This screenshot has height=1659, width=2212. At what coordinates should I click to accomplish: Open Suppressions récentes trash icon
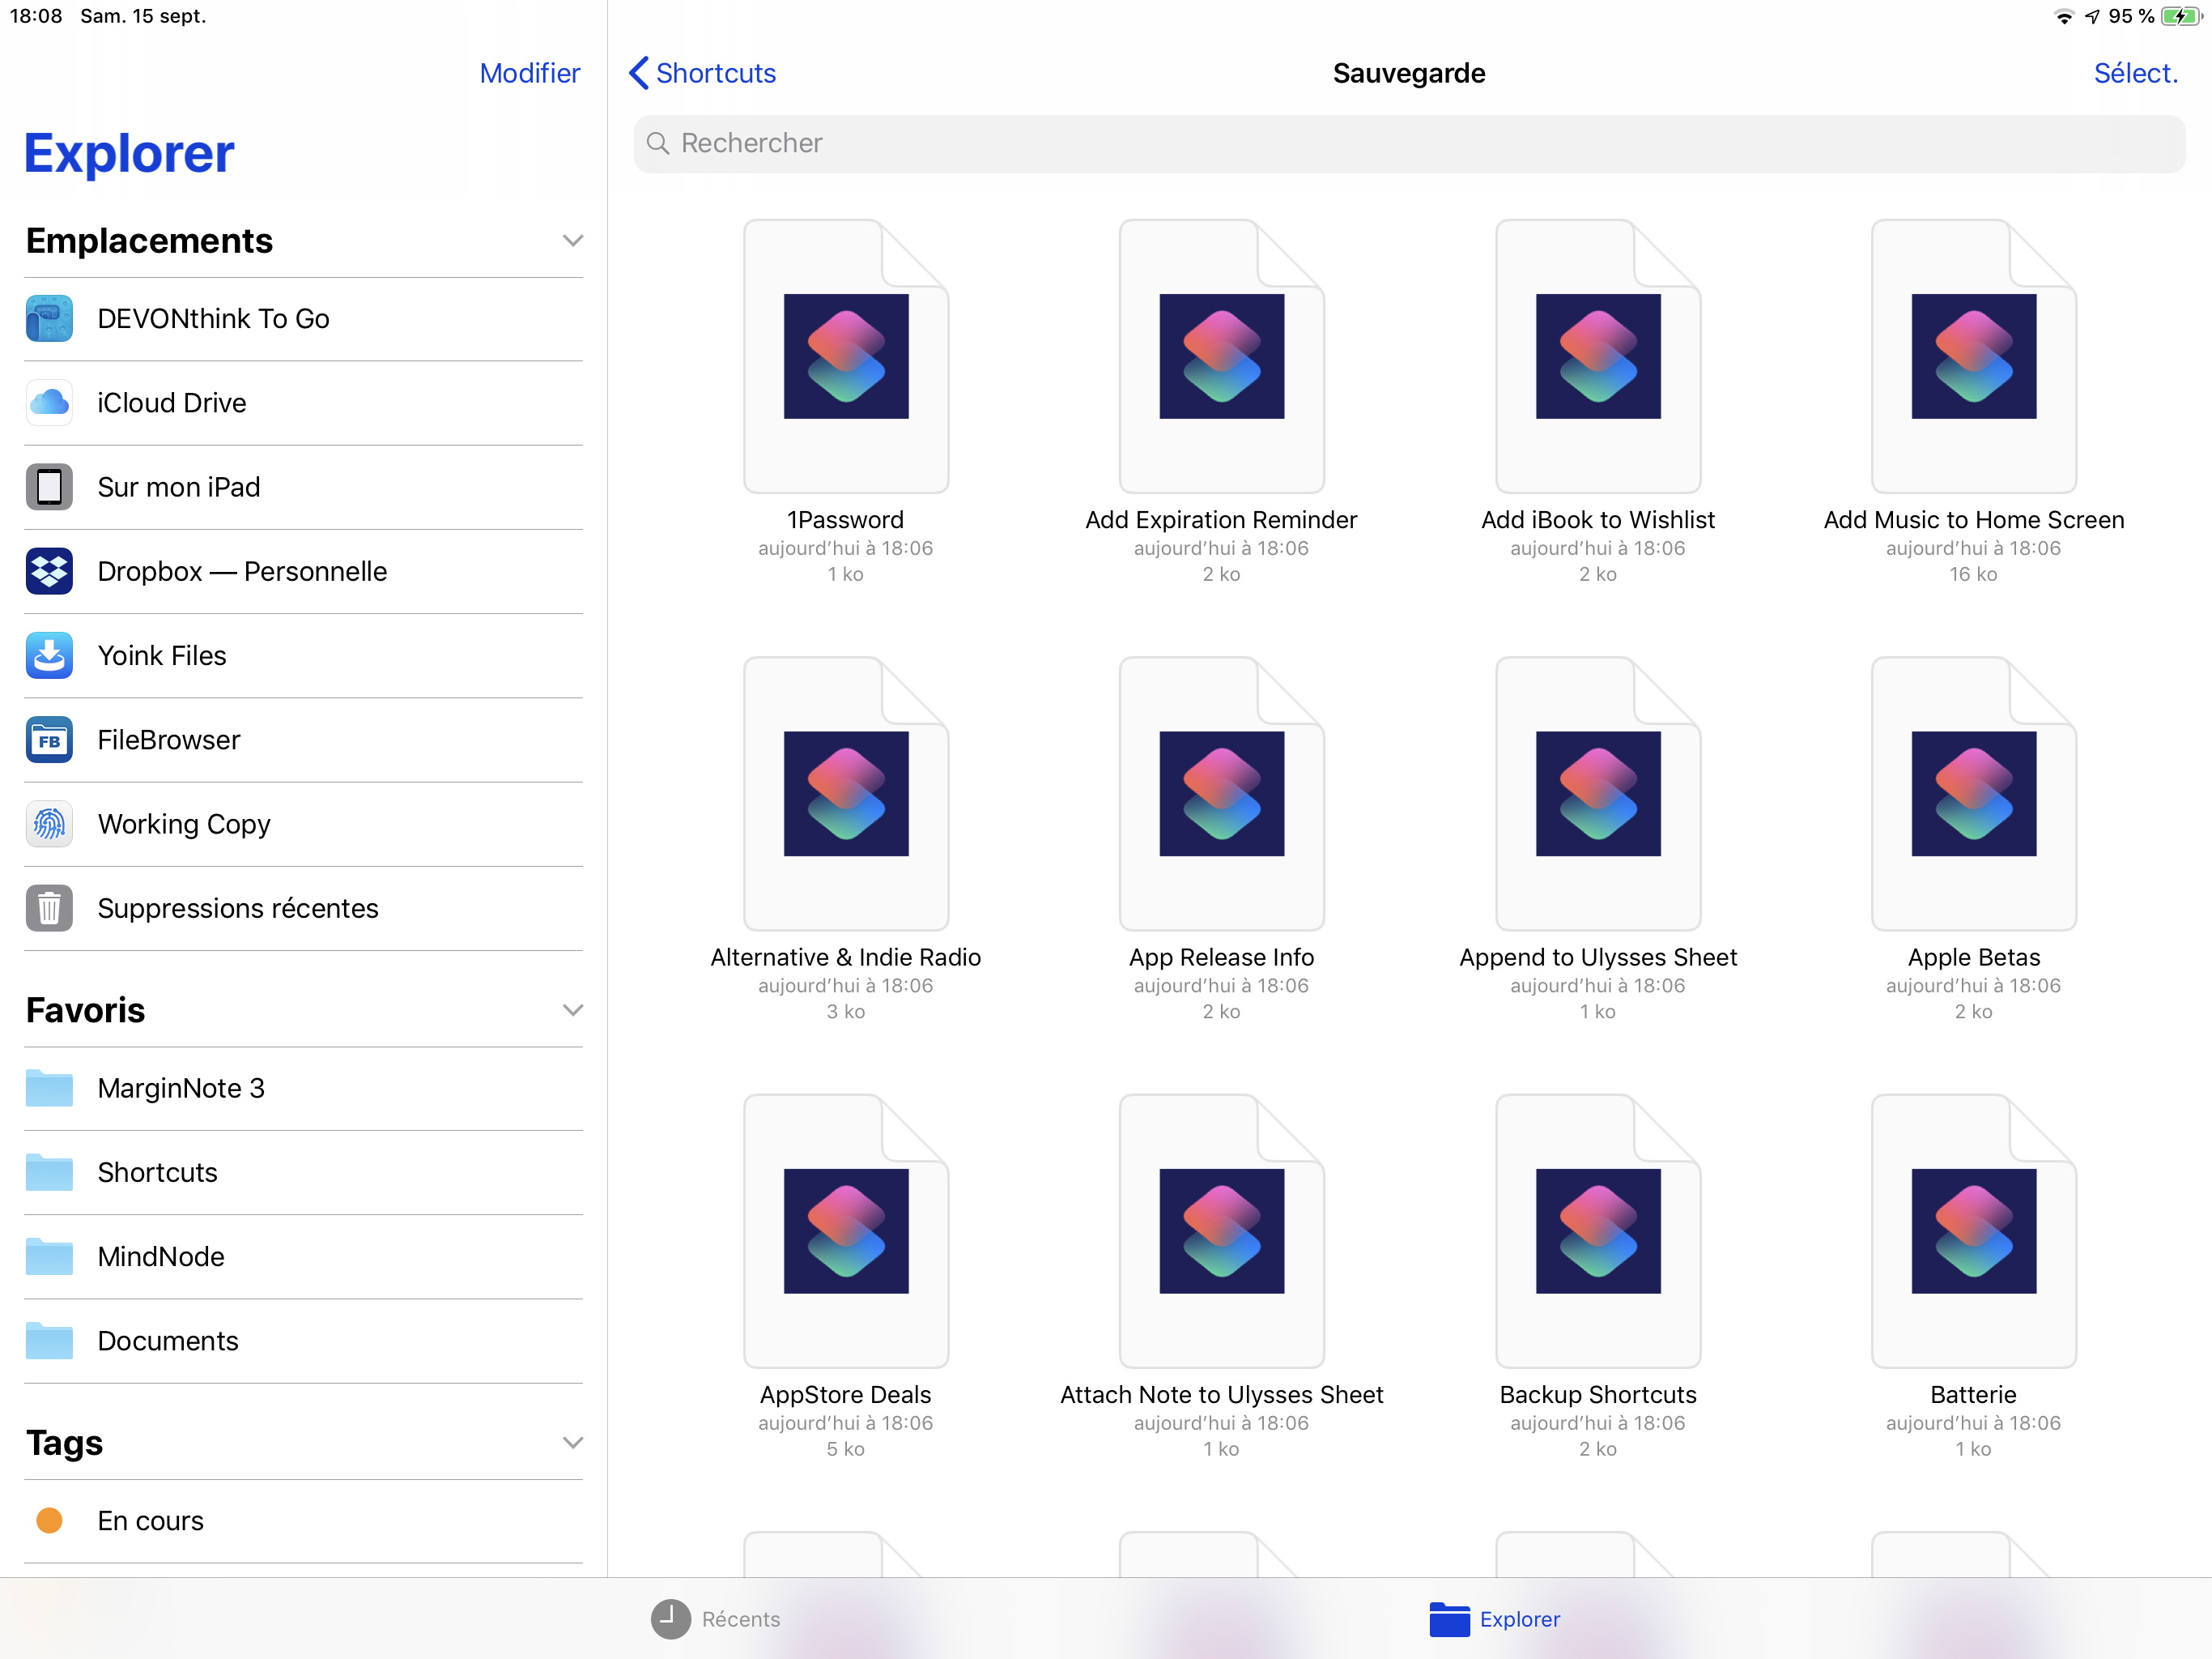pyautogui.click(x=49, y=909)
